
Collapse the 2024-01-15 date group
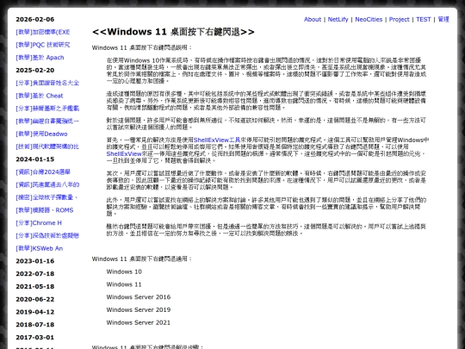click(35, 159)
